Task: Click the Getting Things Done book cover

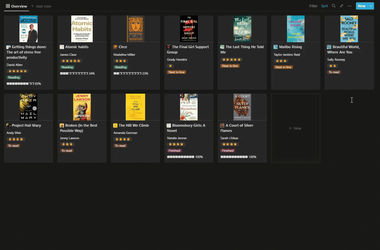Action: pos(29,29)
